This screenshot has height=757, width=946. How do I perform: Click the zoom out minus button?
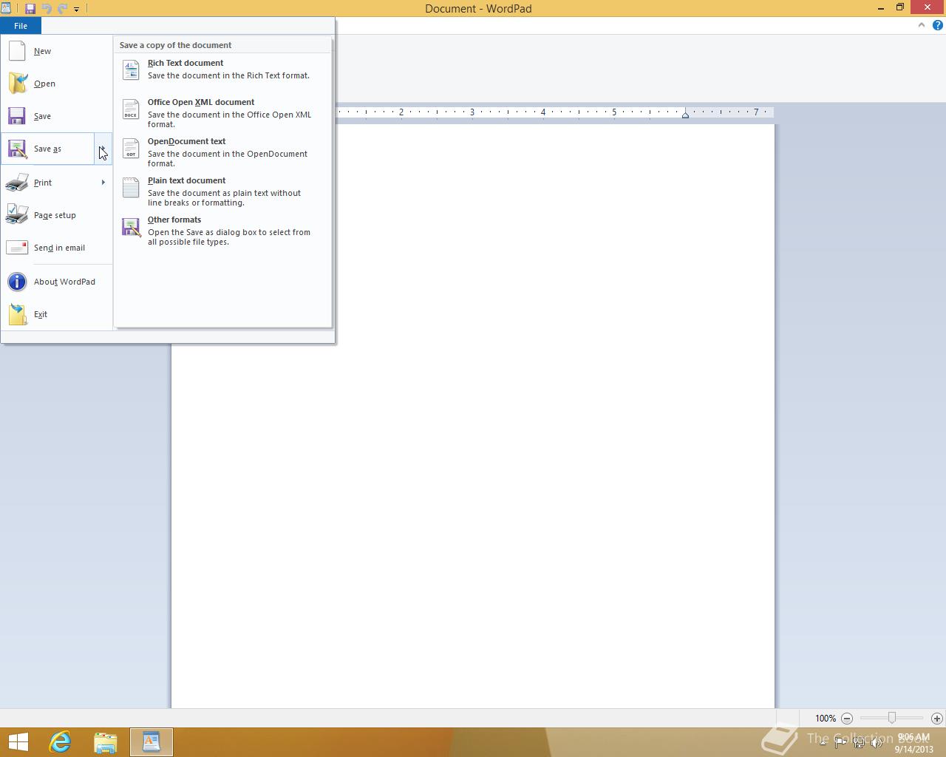847,718
